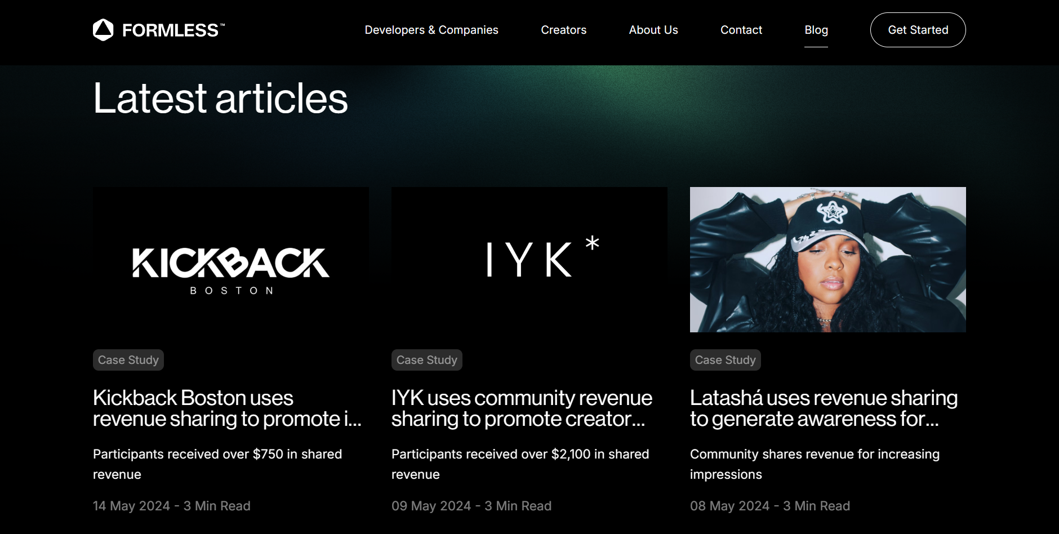Click the '14 May 2024 - 3 Min Read' text

[x=172, y=506]
